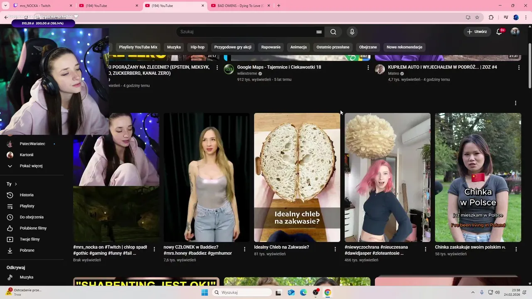
Task: Open options for mrs_nocka Twitch short
Action: (x=154, y=249)
